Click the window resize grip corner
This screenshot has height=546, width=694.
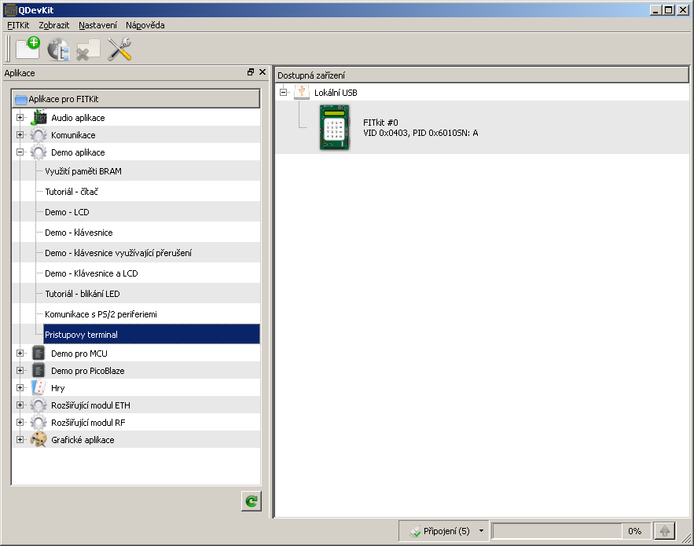[686, 538]
